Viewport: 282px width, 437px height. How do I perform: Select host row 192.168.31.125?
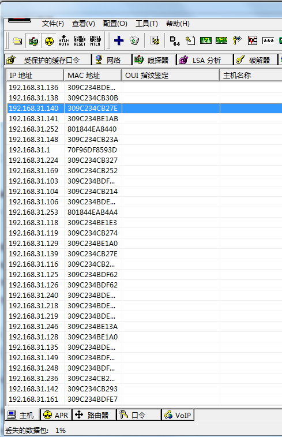(x=144, y=275)
